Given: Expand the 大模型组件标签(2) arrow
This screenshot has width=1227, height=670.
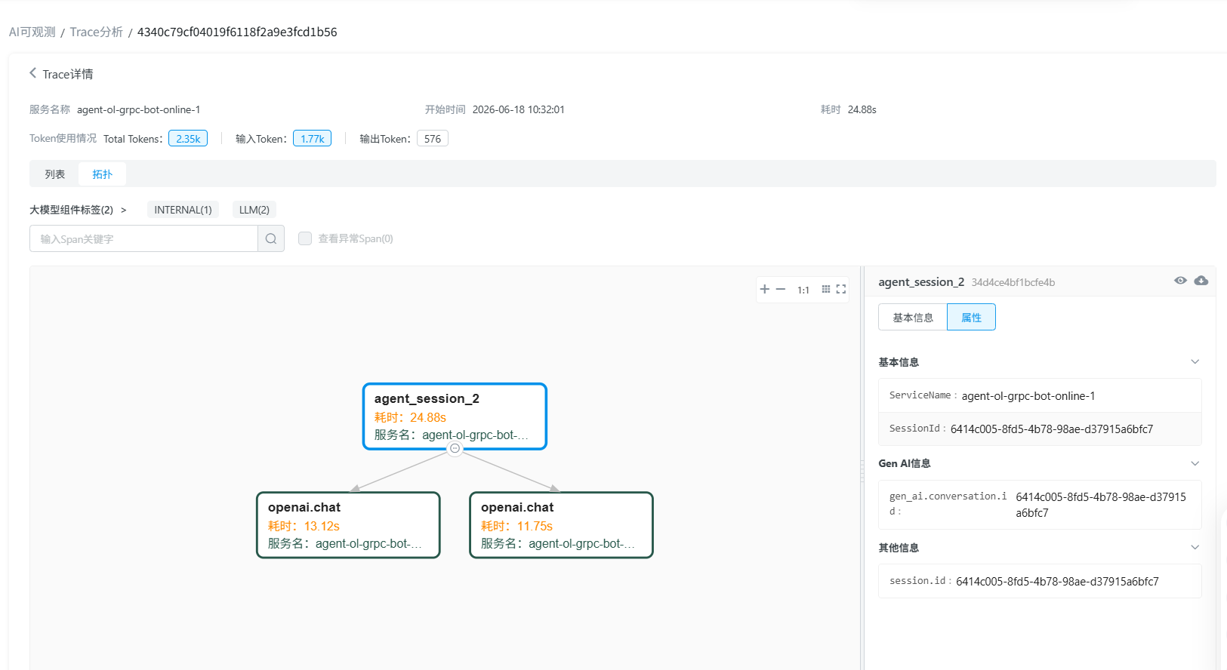Looking at the screenshot, I should click(124, 210).
